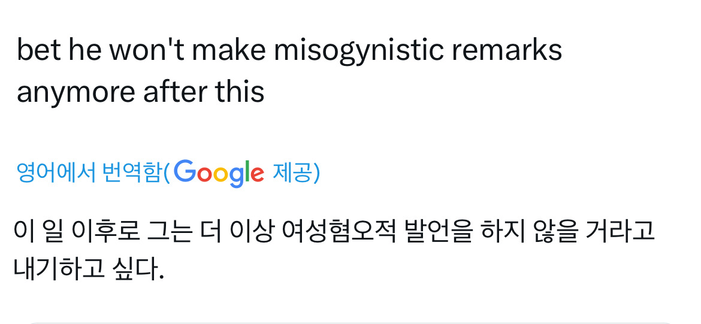Tap the '제공)' text after Google logo

pos(296,173)
